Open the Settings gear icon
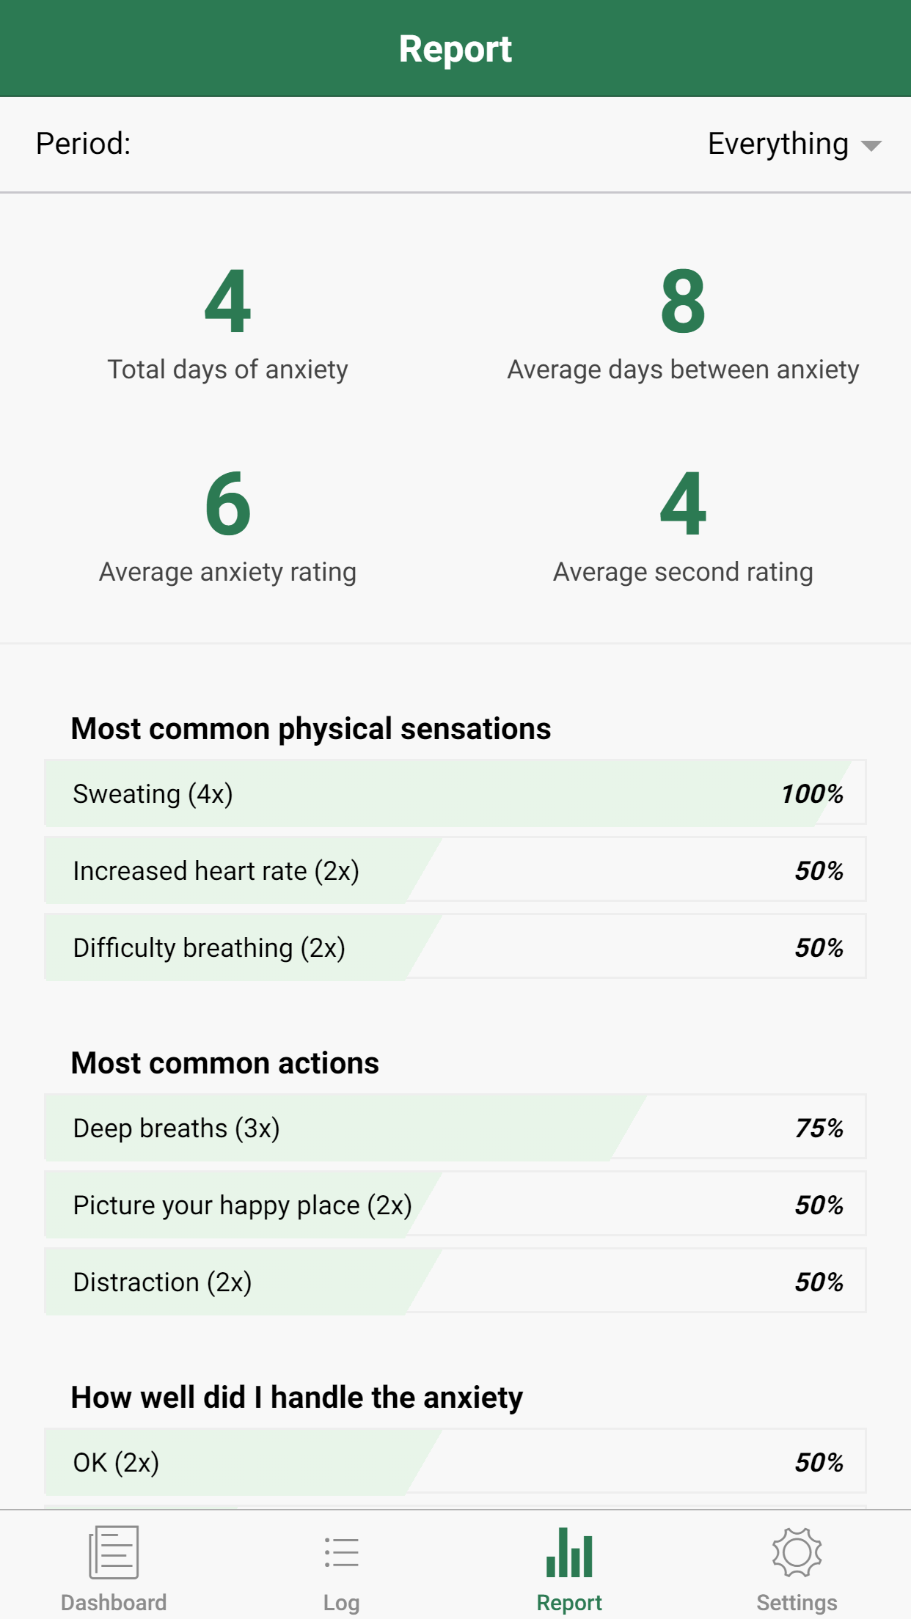 (797, 1552)
